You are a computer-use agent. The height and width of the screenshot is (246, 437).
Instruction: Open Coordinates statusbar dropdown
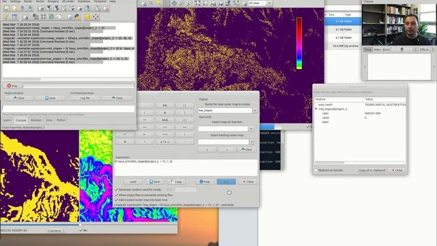(x=56, y=231)
